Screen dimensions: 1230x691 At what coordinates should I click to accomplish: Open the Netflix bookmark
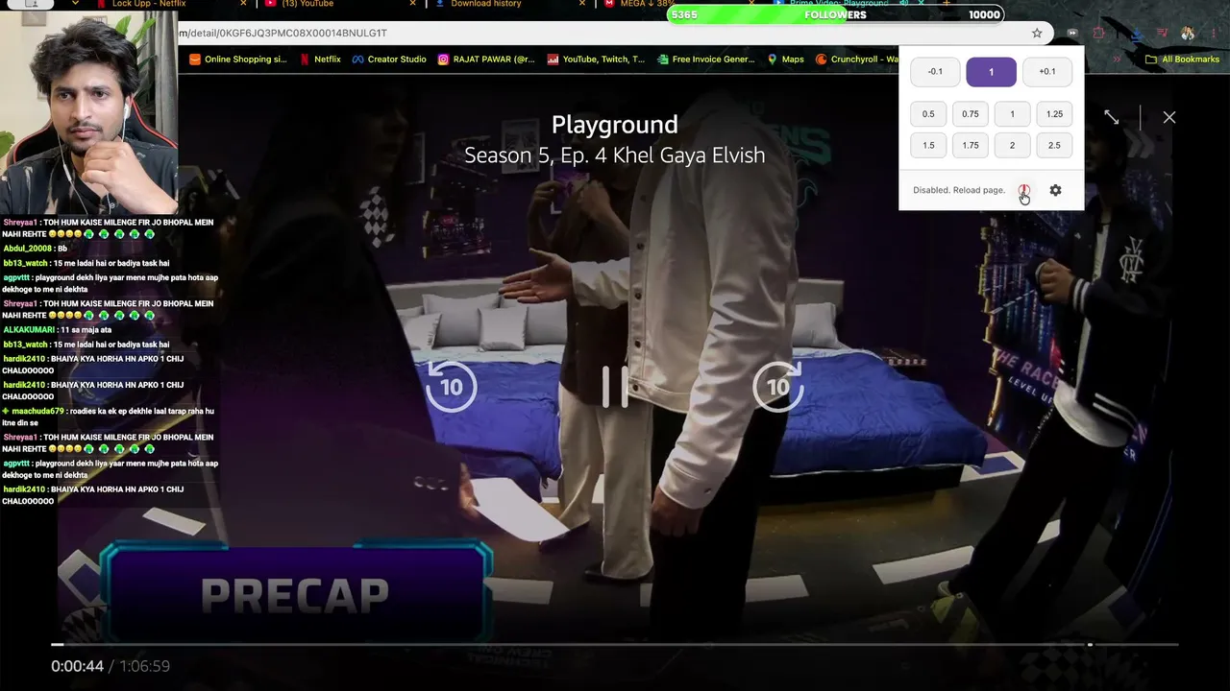pos(320,60)
